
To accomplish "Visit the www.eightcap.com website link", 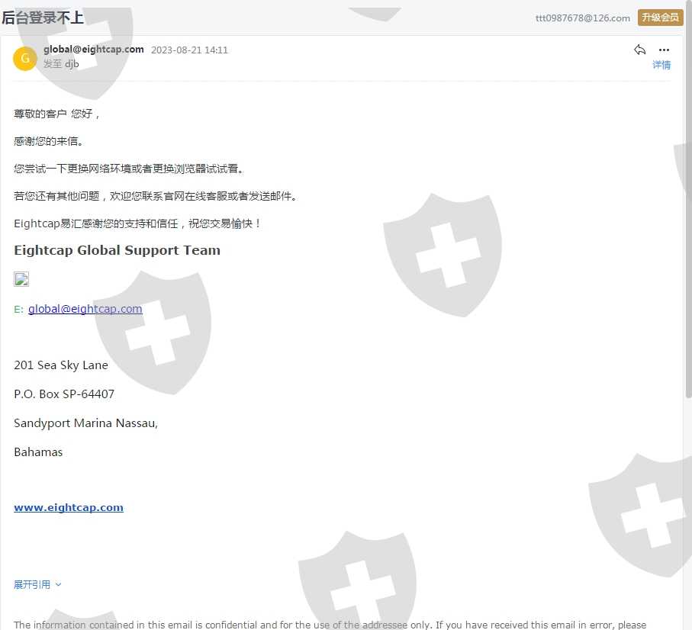I will pyautogui.click(x=69, y=507).
